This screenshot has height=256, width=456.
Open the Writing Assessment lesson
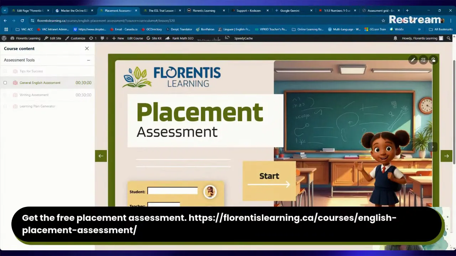pos(34,95)
